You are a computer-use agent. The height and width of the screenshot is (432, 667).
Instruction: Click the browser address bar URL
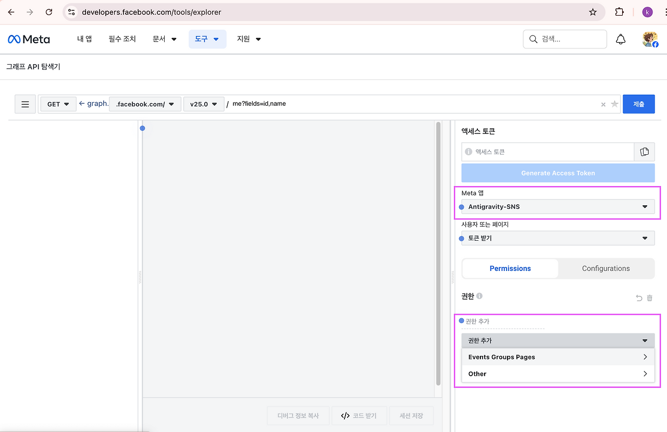click(152, 12)
